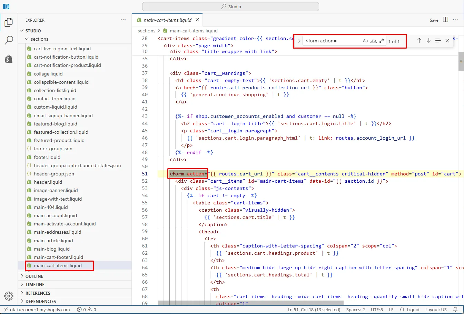Change encoding via UTF-8 status item
This screenshot has height=314, width=464.
377,310
